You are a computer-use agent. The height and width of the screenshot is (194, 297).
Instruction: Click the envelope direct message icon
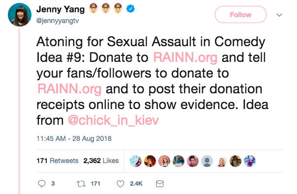[x=160, y=184]
